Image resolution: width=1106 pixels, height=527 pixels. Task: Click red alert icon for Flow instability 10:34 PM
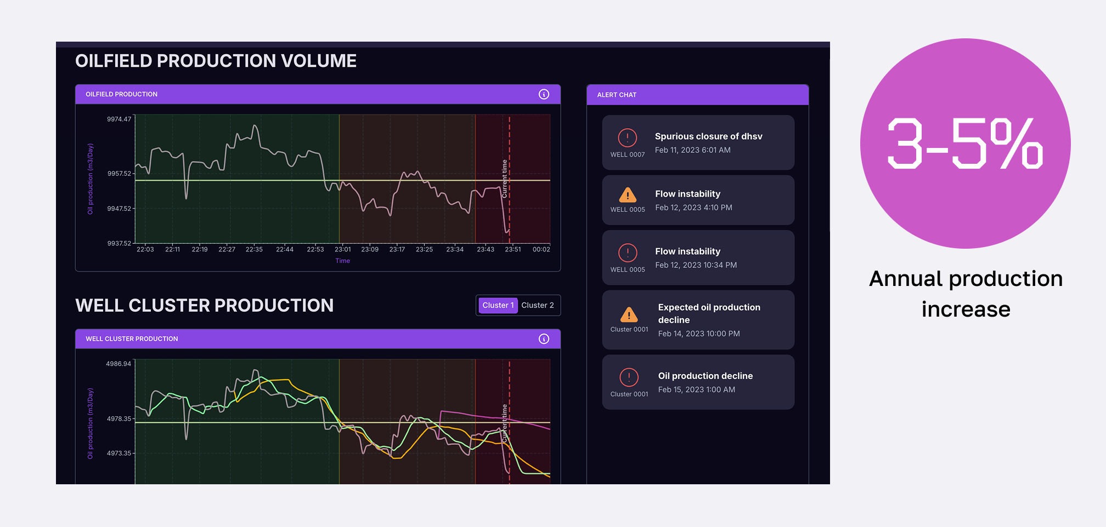point(627,253)
